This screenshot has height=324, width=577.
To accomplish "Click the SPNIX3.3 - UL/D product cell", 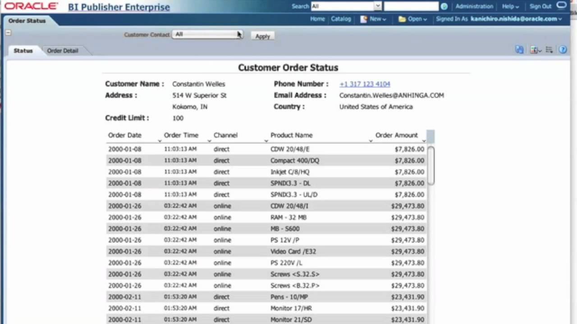I will (x=294, y=195).
